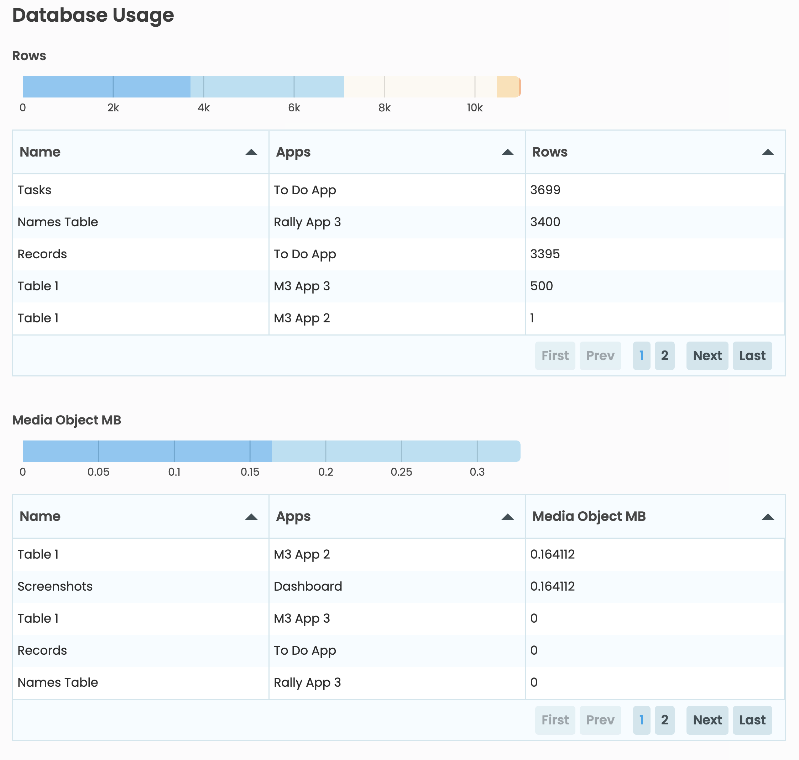Select page 1 in the Rows table
Viewport: 799px width, 760px height.
click(x=641, y=356)
